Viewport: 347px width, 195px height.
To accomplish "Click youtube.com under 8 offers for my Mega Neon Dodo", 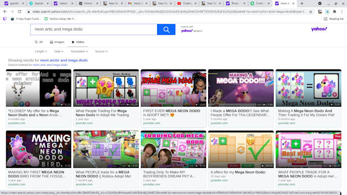I will (219, 180).
